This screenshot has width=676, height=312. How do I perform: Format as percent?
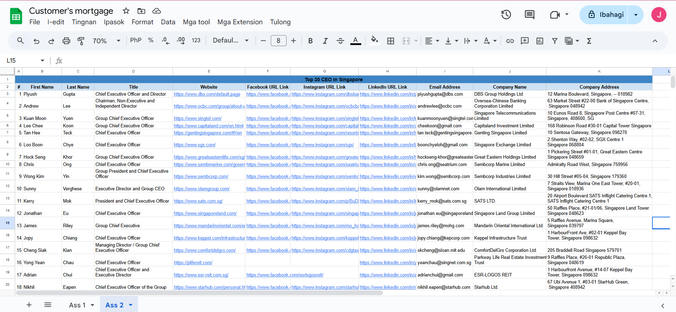coord(151,40)
